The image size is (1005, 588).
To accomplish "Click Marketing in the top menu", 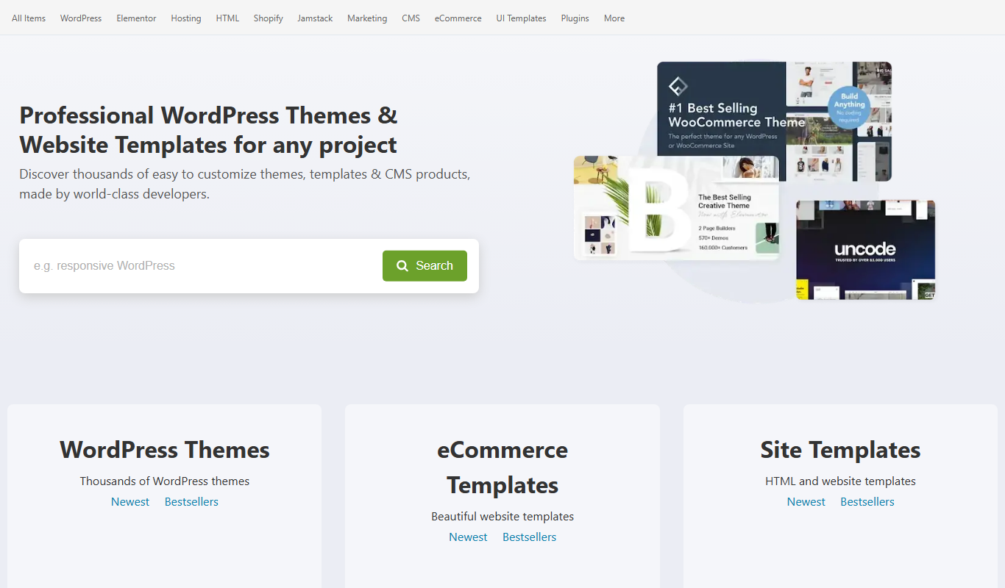I will coord(367,18).
